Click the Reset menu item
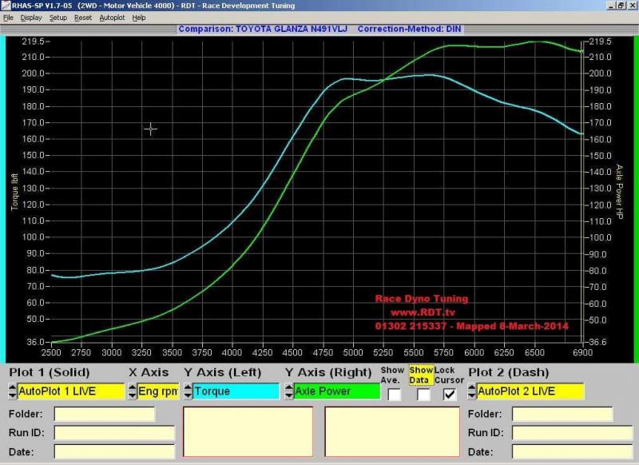The width and height of the screenshot is (639, 465). (83, 18)
